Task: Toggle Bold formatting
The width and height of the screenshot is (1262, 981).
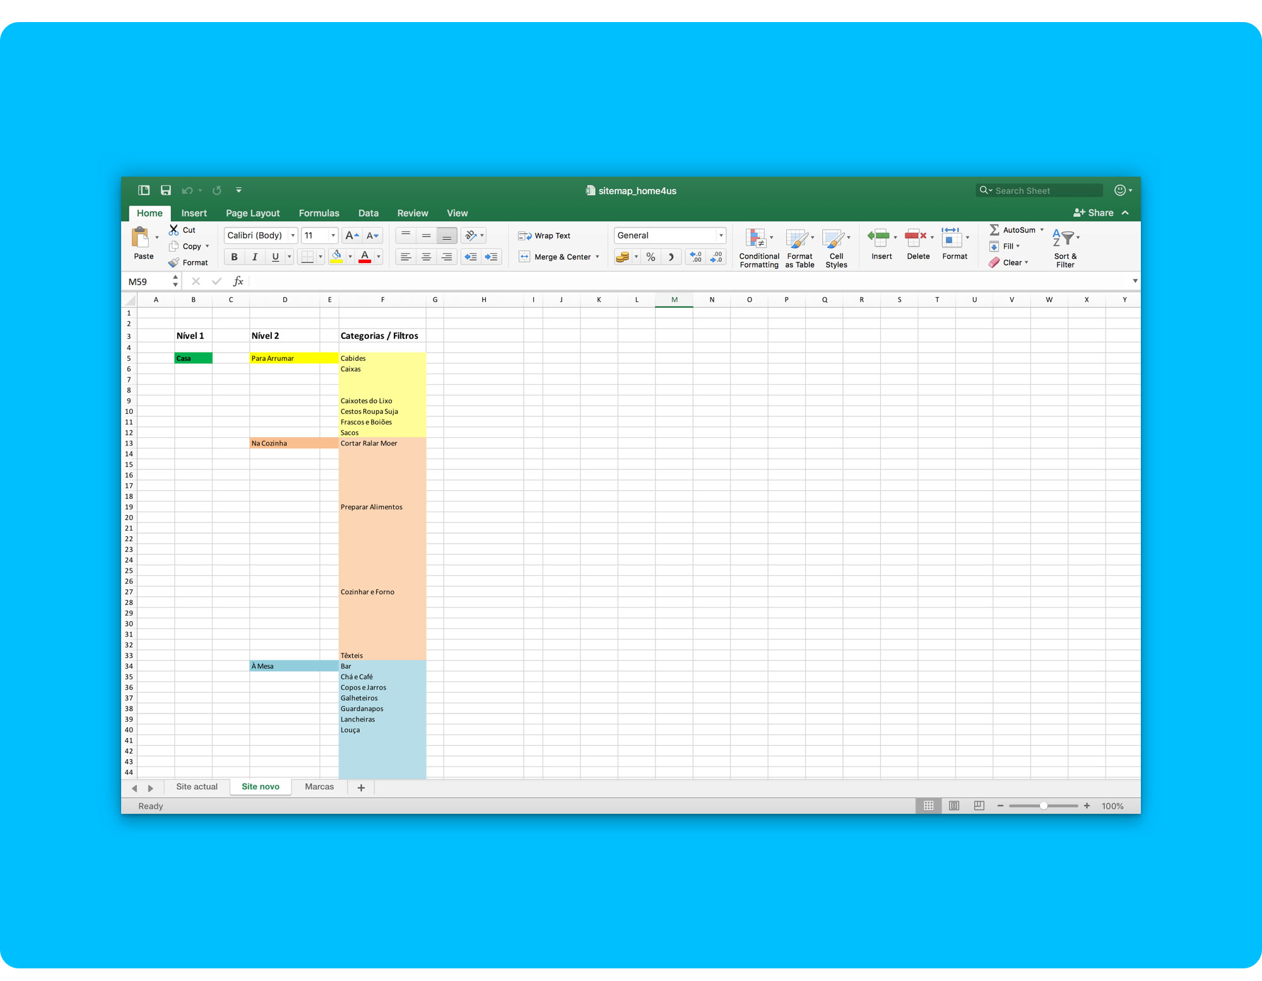Action: tap(234, 257)
